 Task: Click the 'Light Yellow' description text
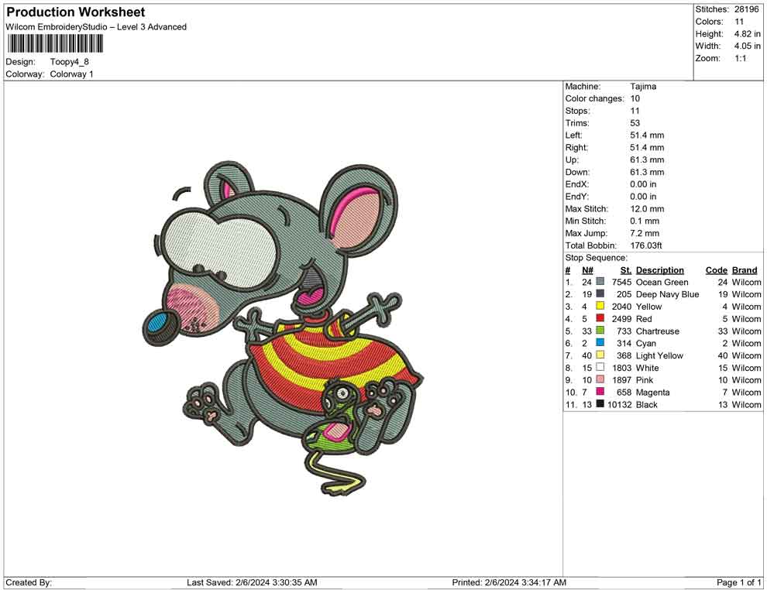[x=659, y=355]
